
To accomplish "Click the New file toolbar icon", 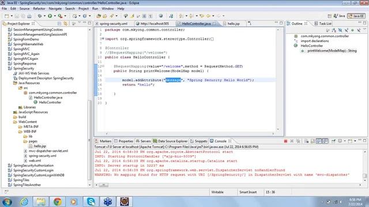I will [x=6, y=16].
